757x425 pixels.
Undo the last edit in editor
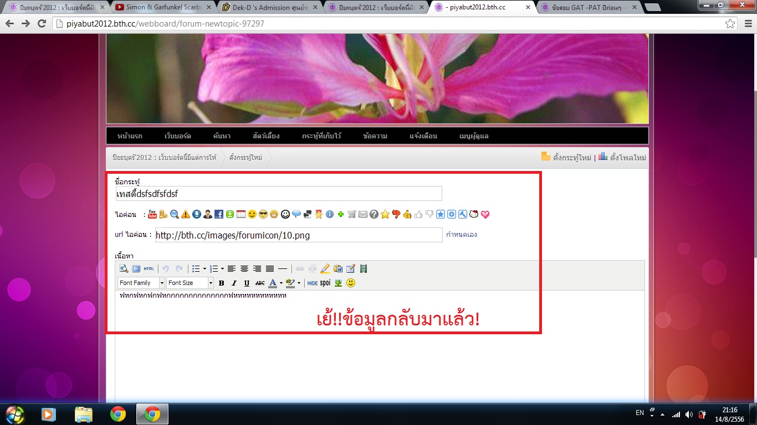[165, 269]
